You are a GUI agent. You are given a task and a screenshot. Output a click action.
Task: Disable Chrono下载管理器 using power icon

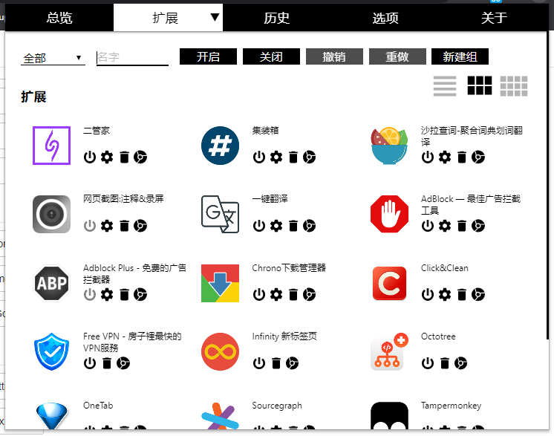coord(259,294)
